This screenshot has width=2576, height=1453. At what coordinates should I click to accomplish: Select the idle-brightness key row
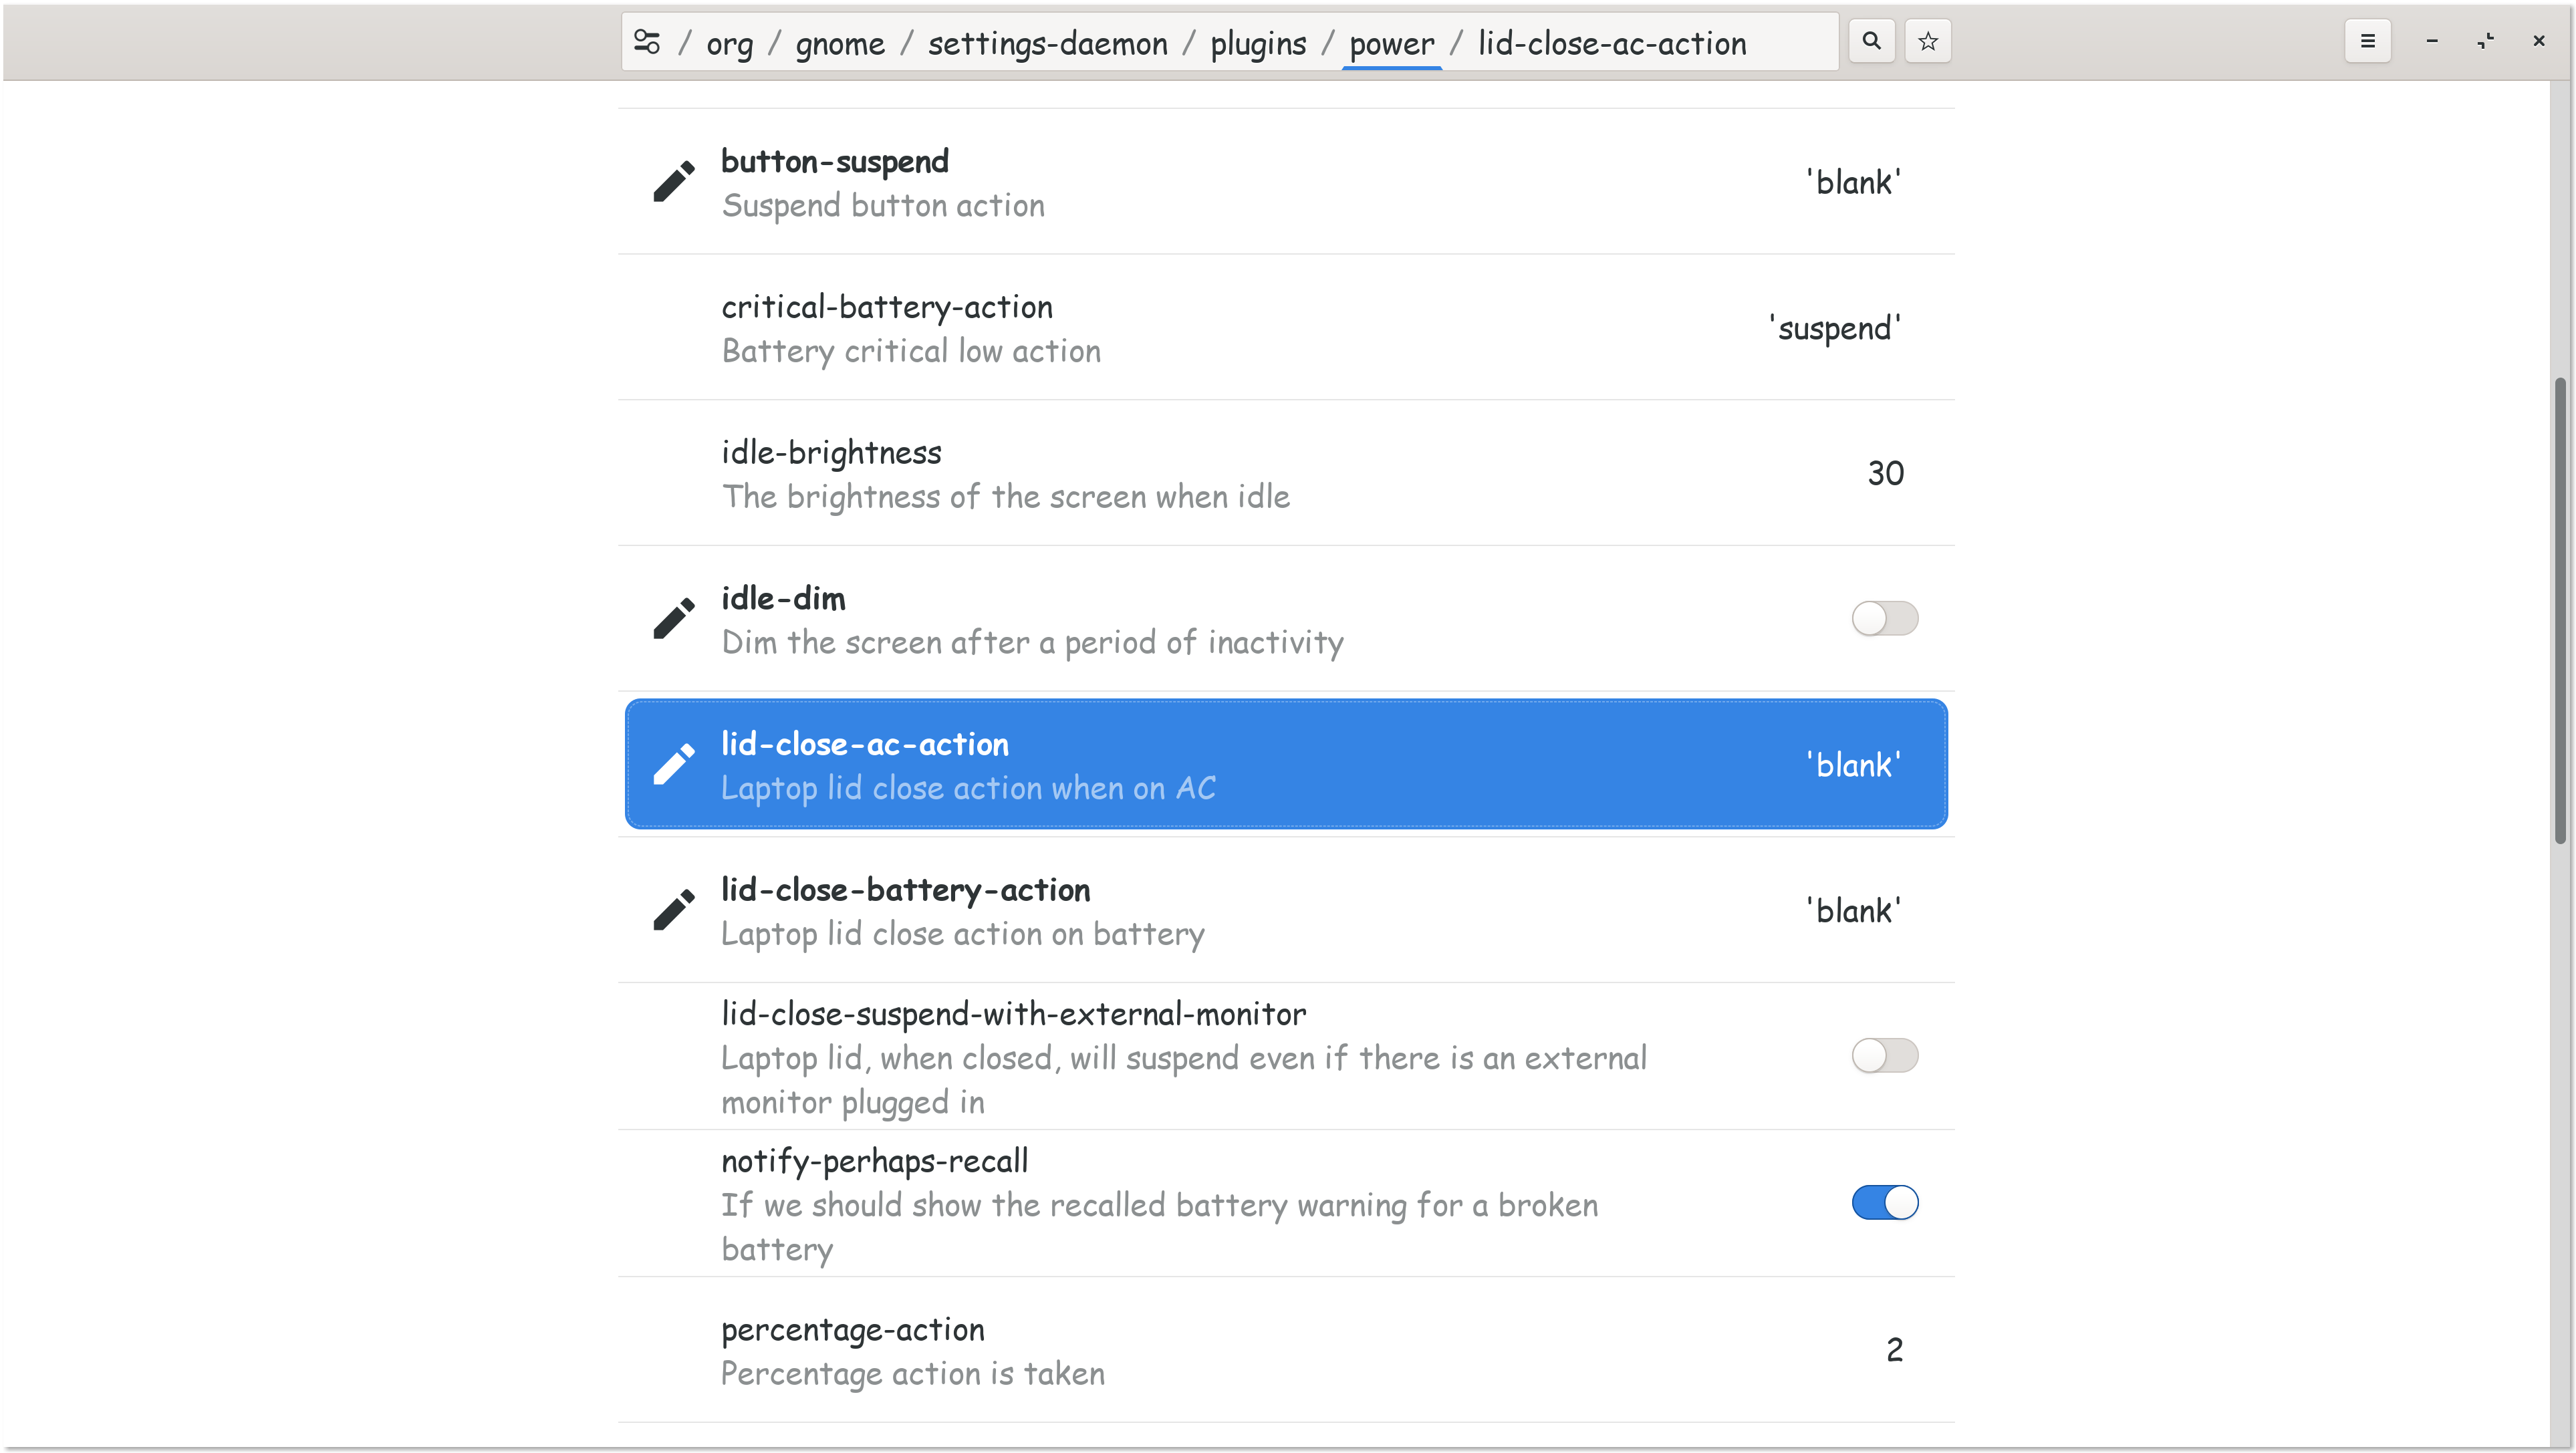1286,473
